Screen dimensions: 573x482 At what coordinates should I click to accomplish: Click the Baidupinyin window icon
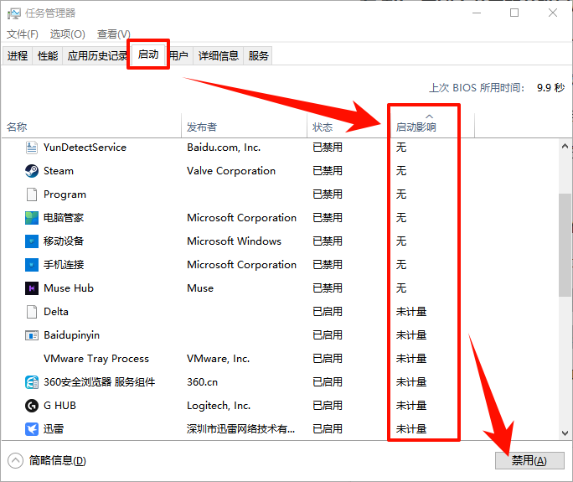(x=32, y=335)
